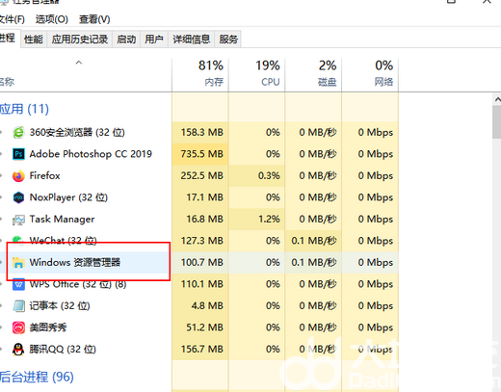Click the 51.2 MB memory cell
The width and height of the screenshot is (501, 392).
tap(200, 327)
